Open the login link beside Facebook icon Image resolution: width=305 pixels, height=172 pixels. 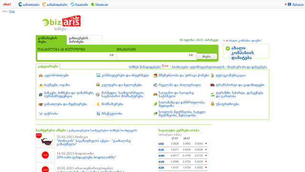[x=298, y=4]
